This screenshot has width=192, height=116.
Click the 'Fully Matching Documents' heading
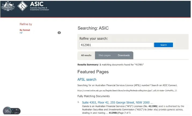[94, 96]
